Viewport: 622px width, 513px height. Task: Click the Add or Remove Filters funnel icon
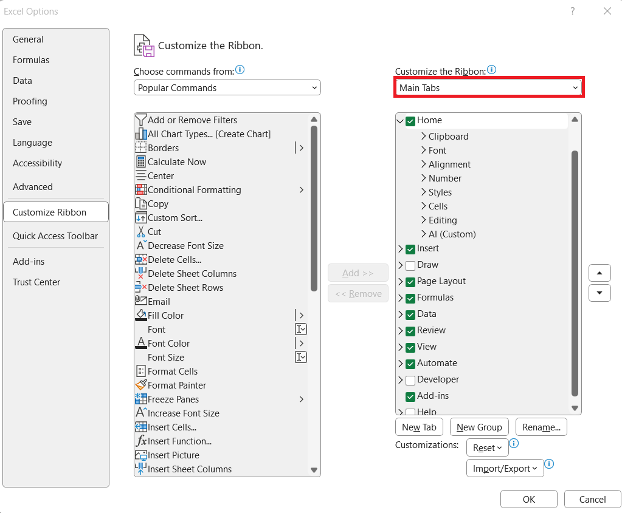point(141,120)
